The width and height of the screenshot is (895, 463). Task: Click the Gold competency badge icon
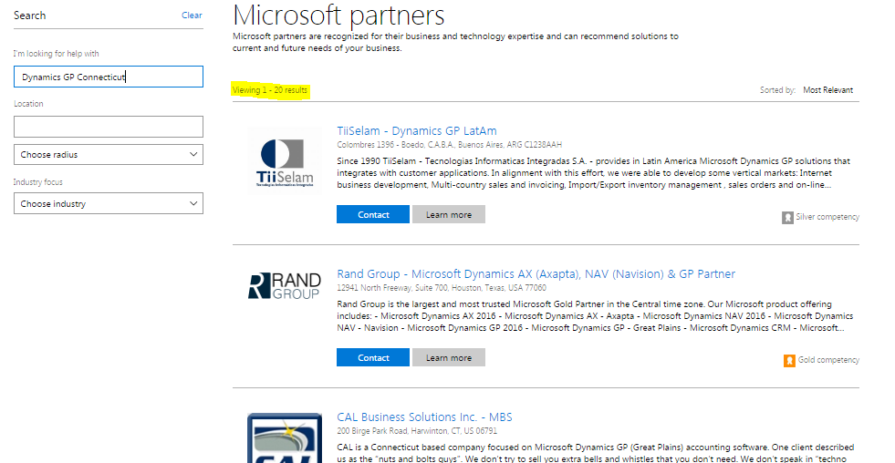click(789, 360)
